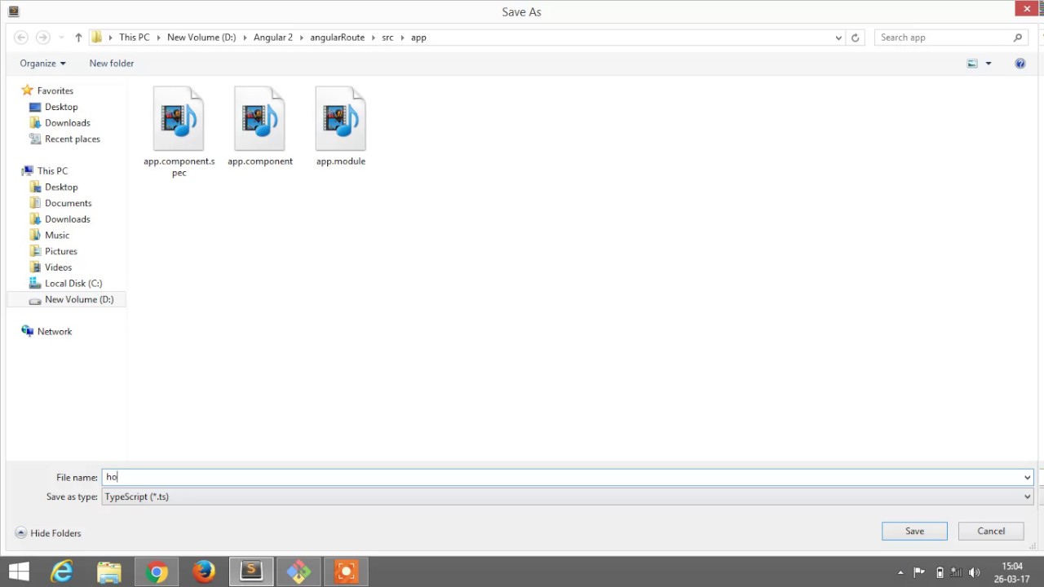This screenshot has height=587, width=1044.
Task: Click the File name input field
Action: 568,478
